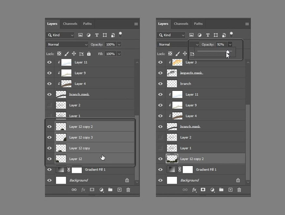Click type layer filter icon in left panel
Viewport: 285px width, 215px height.
tap(97, 35)
